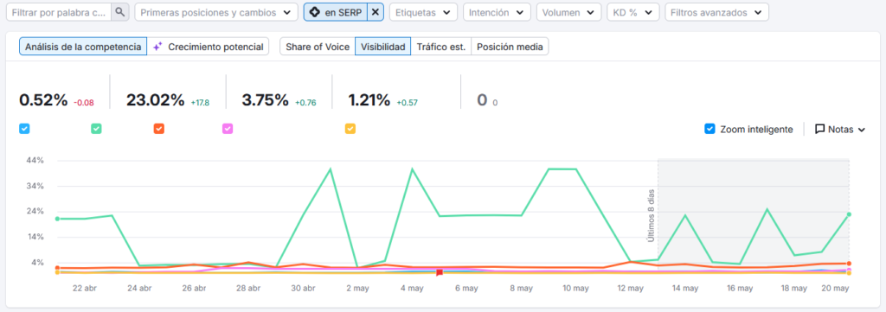Click the orange end point on 20 may
The height and width of the screenshot is (312, 886).
click(849, 264)
